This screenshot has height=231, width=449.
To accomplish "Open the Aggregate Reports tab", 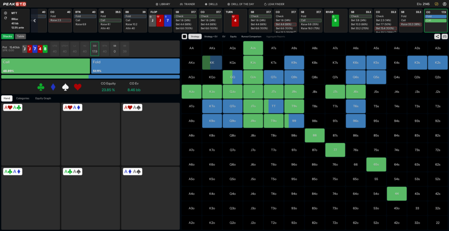I will [x=275, y=36].
